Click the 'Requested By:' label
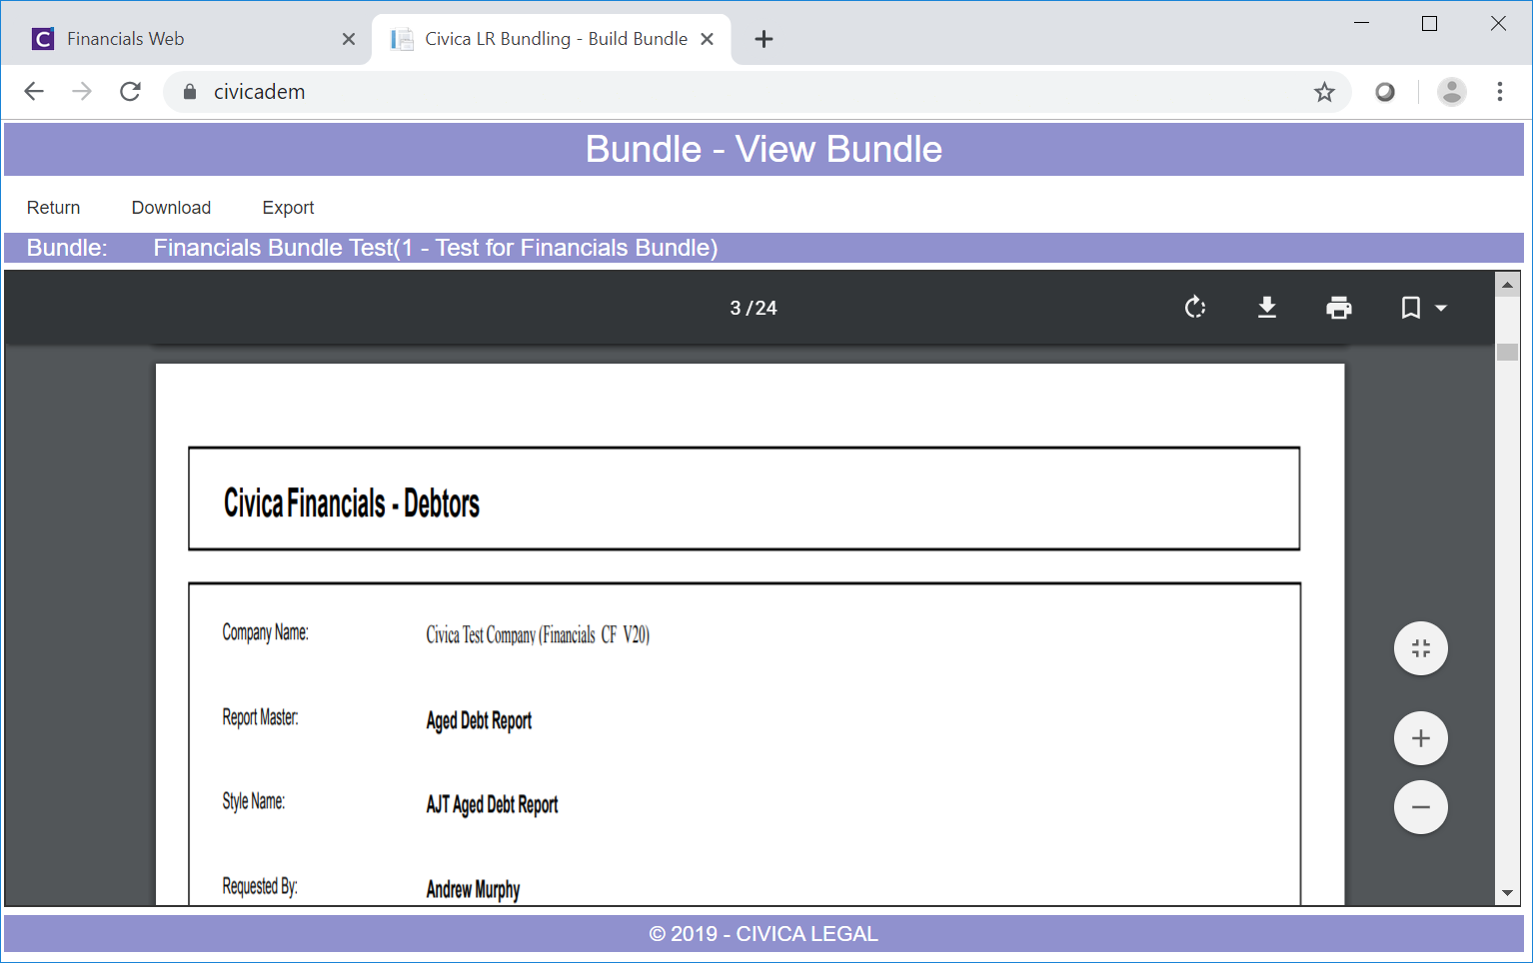Screen dimensions: 1533x963 point(260,886)
